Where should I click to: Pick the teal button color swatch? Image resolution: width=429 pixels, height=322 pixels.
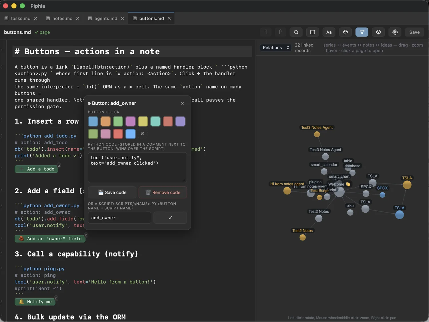point(155,121)
